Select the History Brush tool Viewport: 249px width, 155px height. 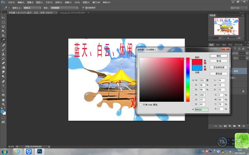coord(3,59)
